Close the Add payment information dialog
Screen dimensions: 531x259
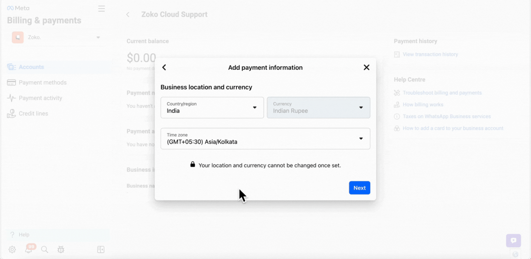pos(366,67)
